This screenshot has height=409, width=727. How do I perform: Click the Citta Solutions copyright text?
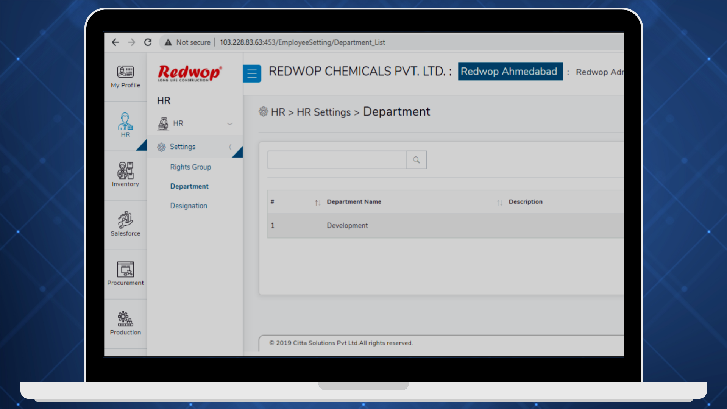(341, 343)
